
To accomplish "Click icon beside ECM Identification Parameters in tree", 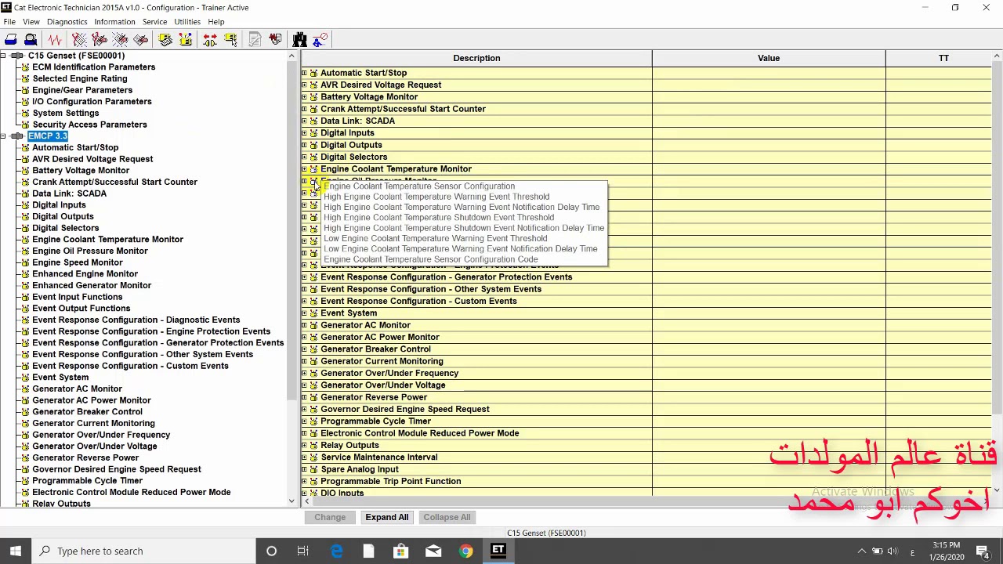I will pyautogui.click(x=25, y=67).
